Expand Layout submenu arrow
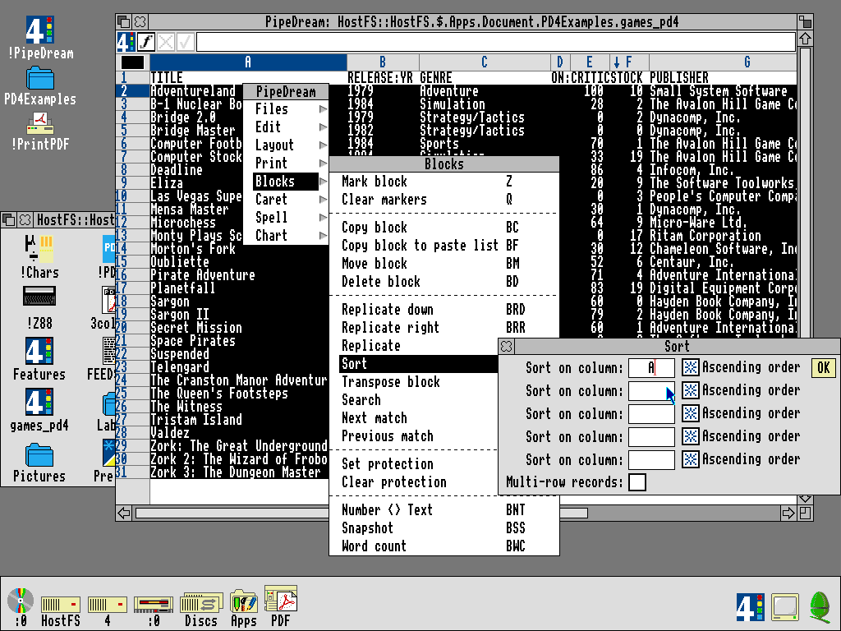841x631 pixels. [x=322, y=145]
